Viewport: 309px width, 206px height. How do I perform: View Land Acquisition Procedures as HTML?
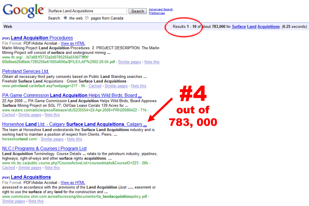coord(73,43)
